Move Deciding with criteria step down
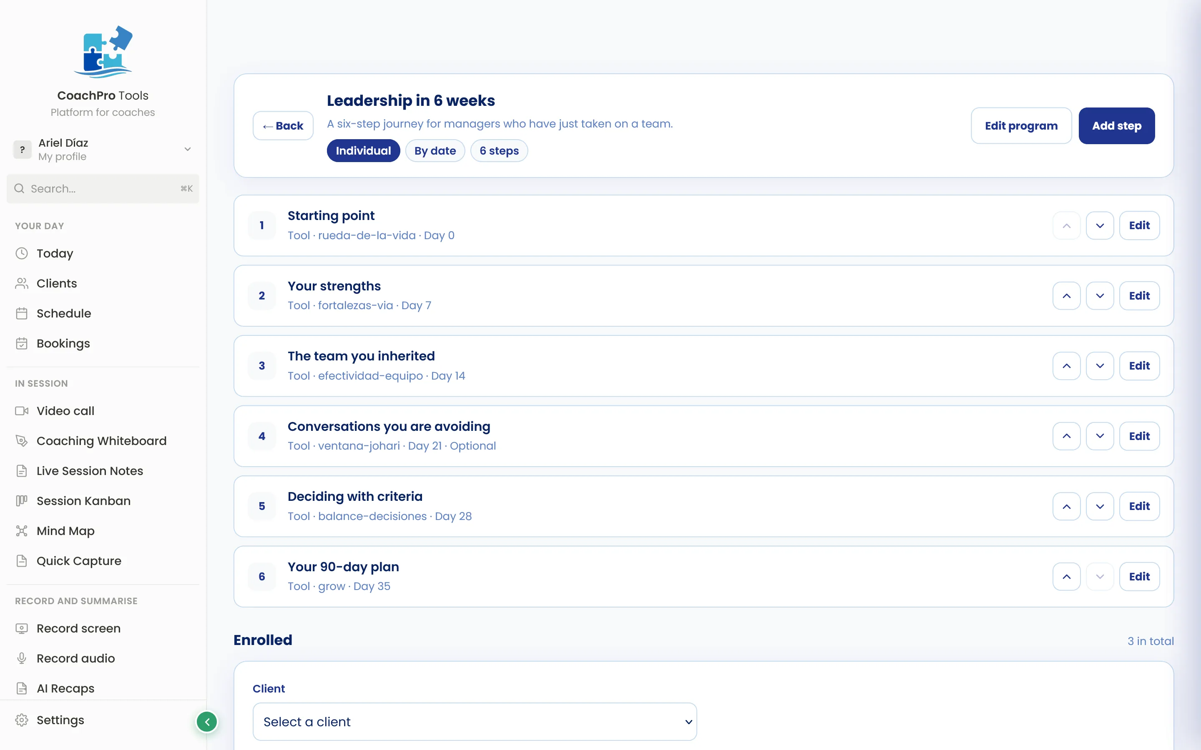 coord(1100,506)
